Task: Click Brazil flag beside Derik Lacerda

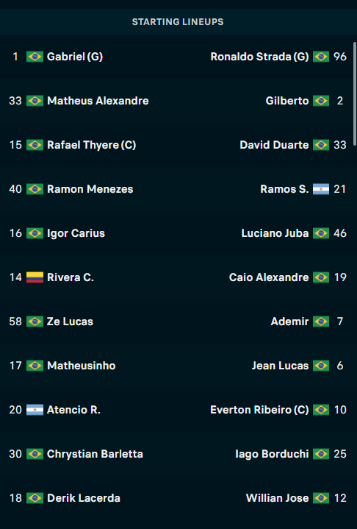Action: point(35,498)
